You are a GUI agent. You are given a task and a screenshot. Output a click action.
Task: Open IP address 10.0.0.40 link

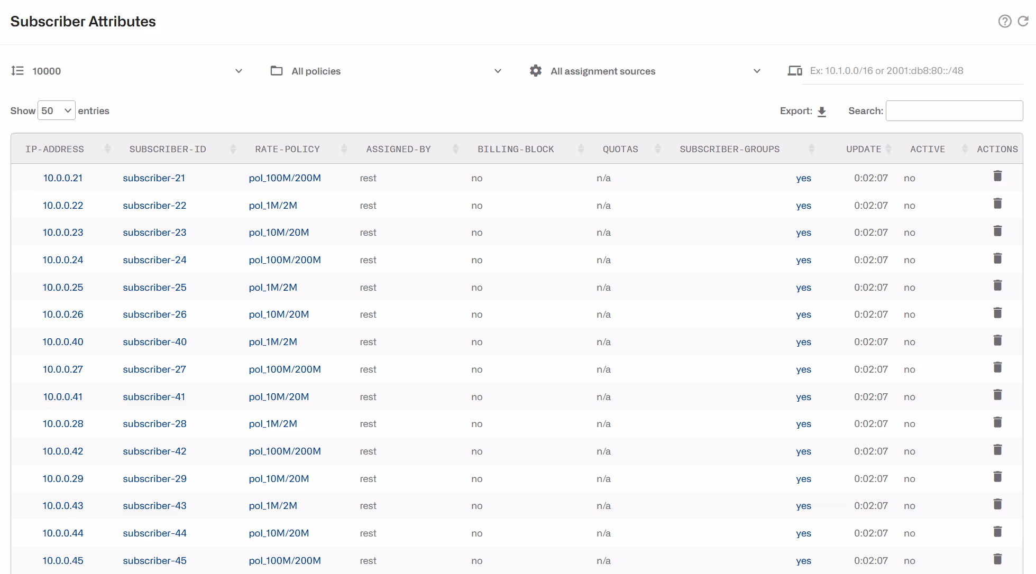tap(63, 342)
